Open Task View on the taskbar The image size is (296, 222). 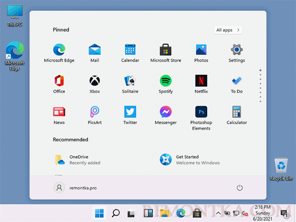pos(132,213)
